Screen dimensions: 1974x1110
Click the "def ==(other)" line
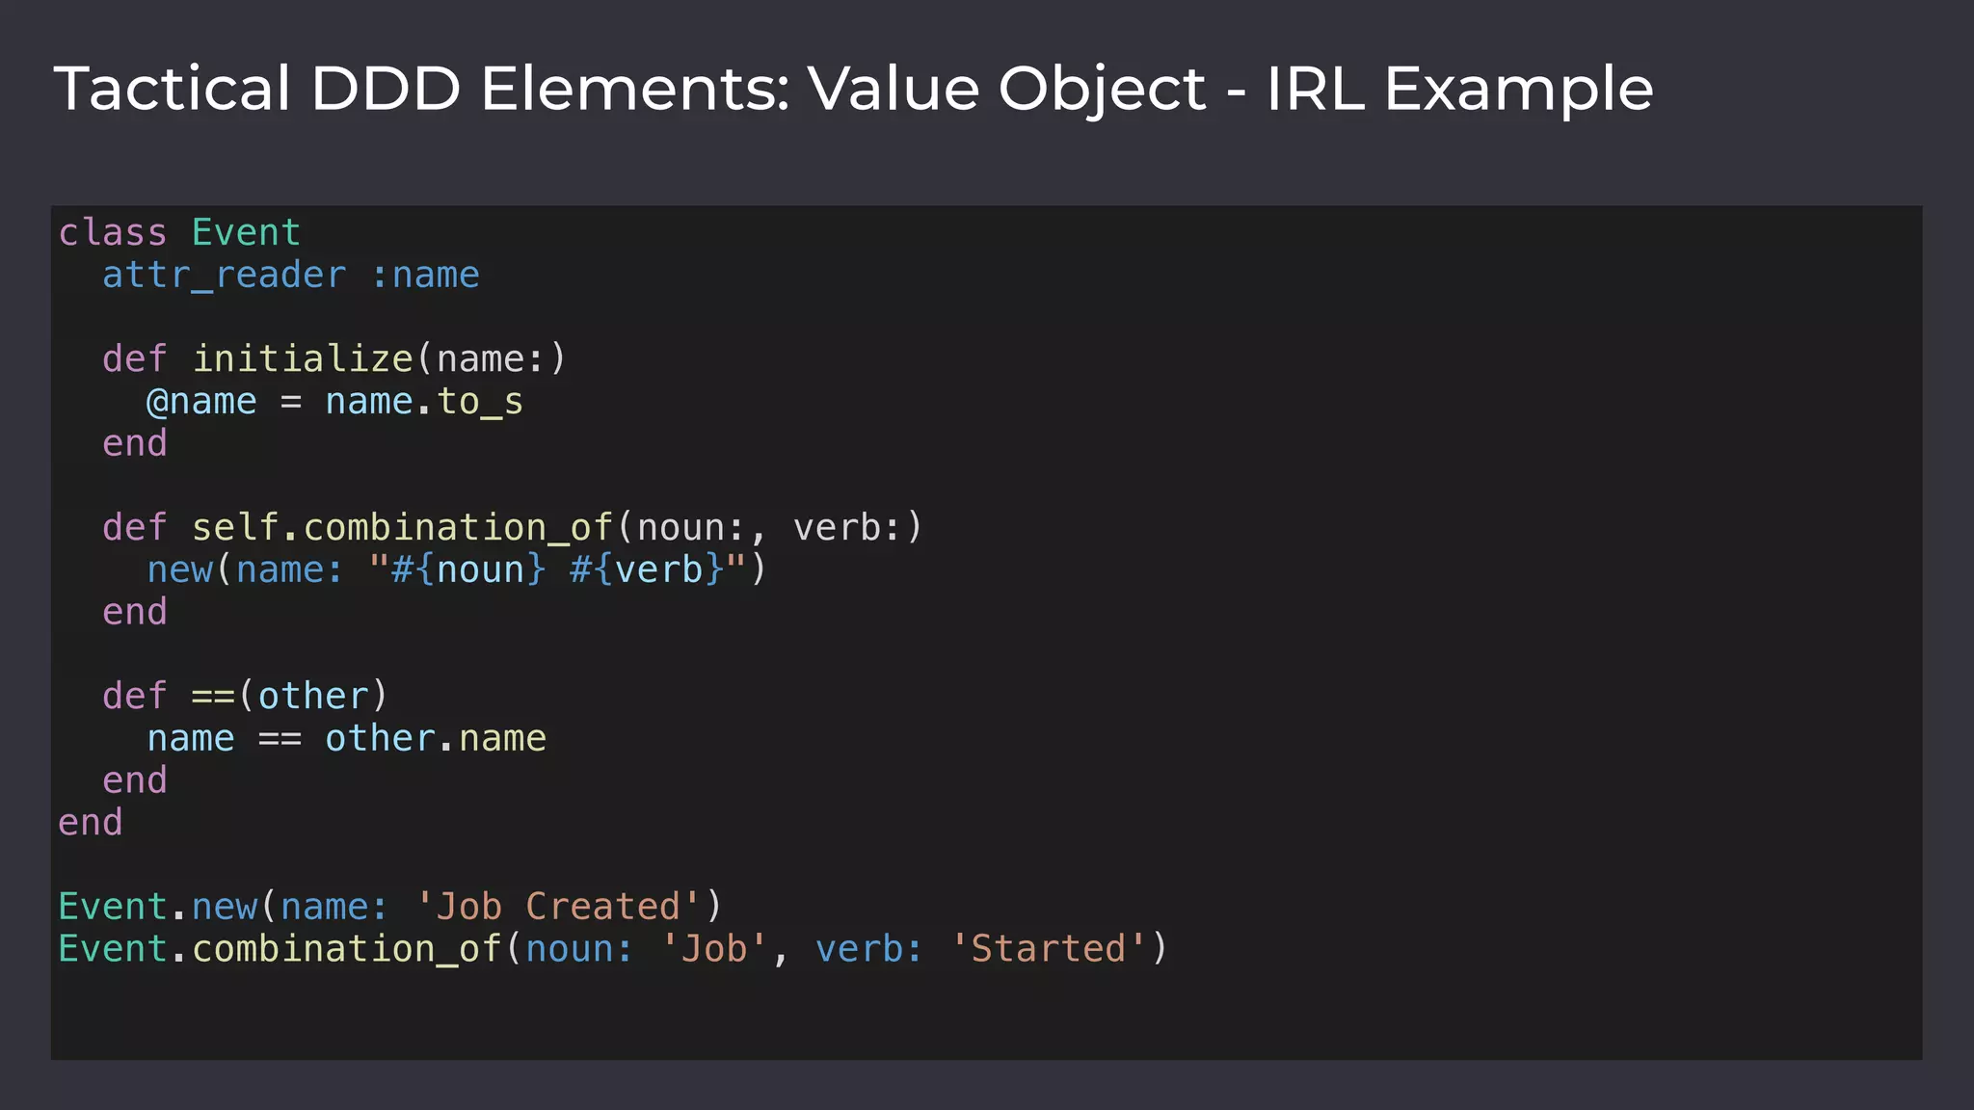(245, 697)
